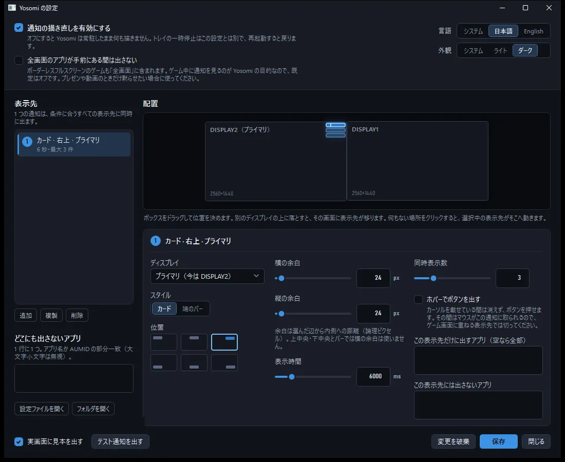Click 削除 button
565x462 pixels.
click(x=77, y=315)
